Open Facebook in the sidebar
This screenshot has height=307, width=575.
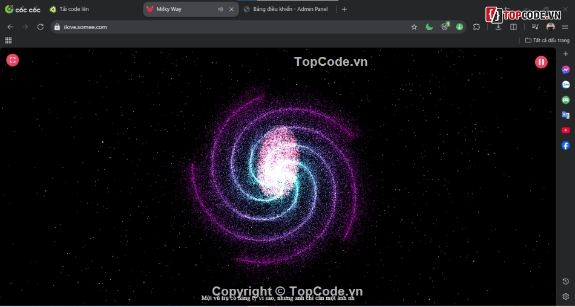[565, 146]
